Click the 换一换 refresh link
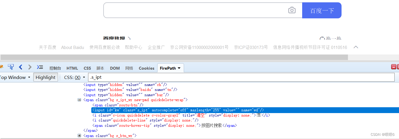Screen dimensions: 399x139 331,38
